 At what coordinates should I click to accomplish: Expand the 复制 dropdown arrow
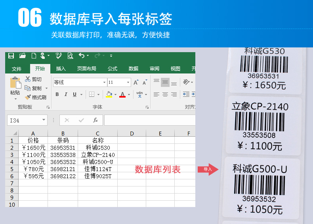coord(46,88)
